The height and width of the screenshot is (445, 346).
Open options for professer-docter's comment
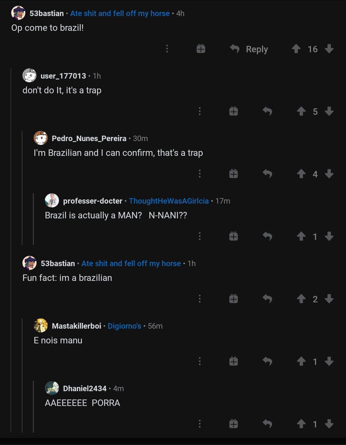tap(200, 236)
